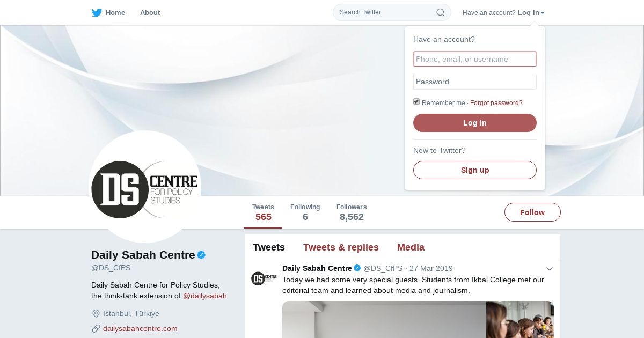Click the link icon beside dailysabahcentre.com
Viewport: 644px width, 338px height.
point(96,328)
